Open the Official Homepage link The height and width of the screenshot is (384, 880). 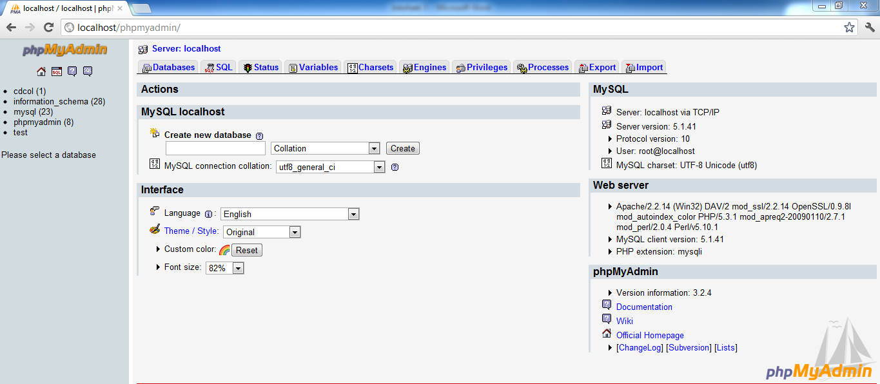pyautogui.click(x=650, y=335)
